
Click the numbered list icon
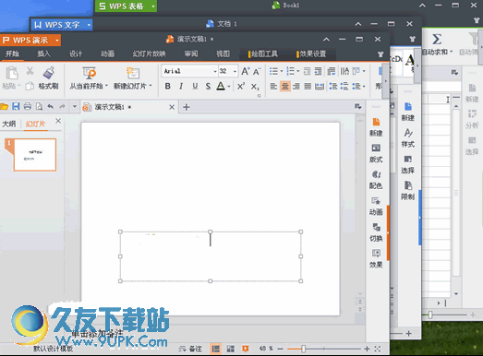coord(291,71)
